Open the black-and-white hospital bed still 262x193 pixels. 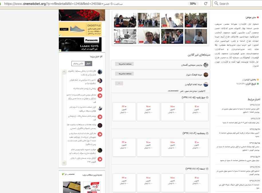[x=125, y=36]
